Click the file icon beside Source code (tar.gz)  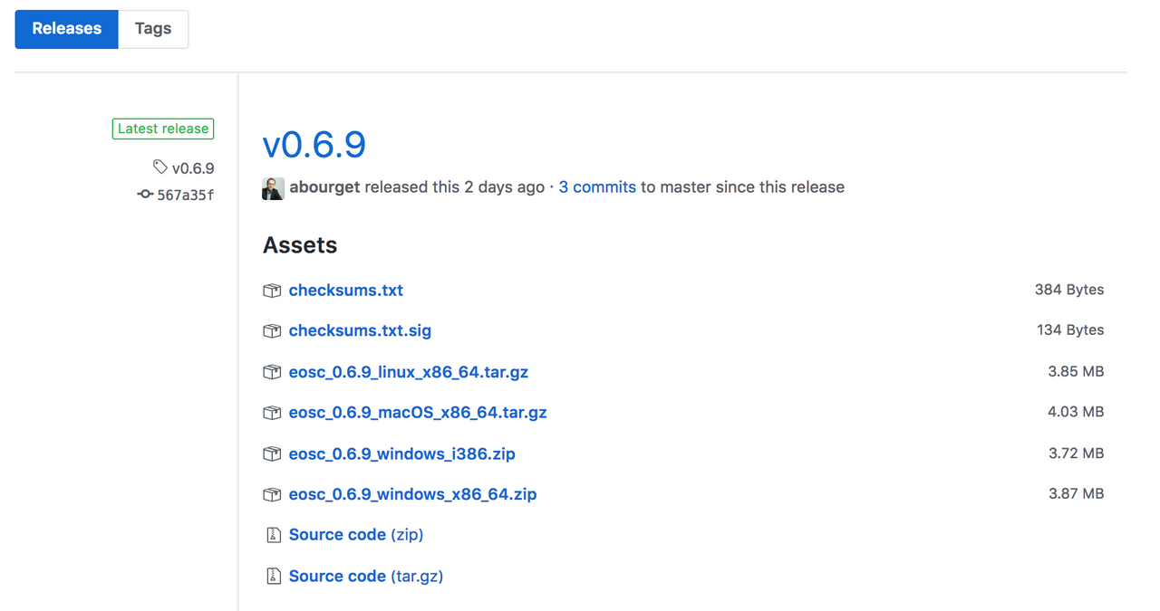click(273, 576)
